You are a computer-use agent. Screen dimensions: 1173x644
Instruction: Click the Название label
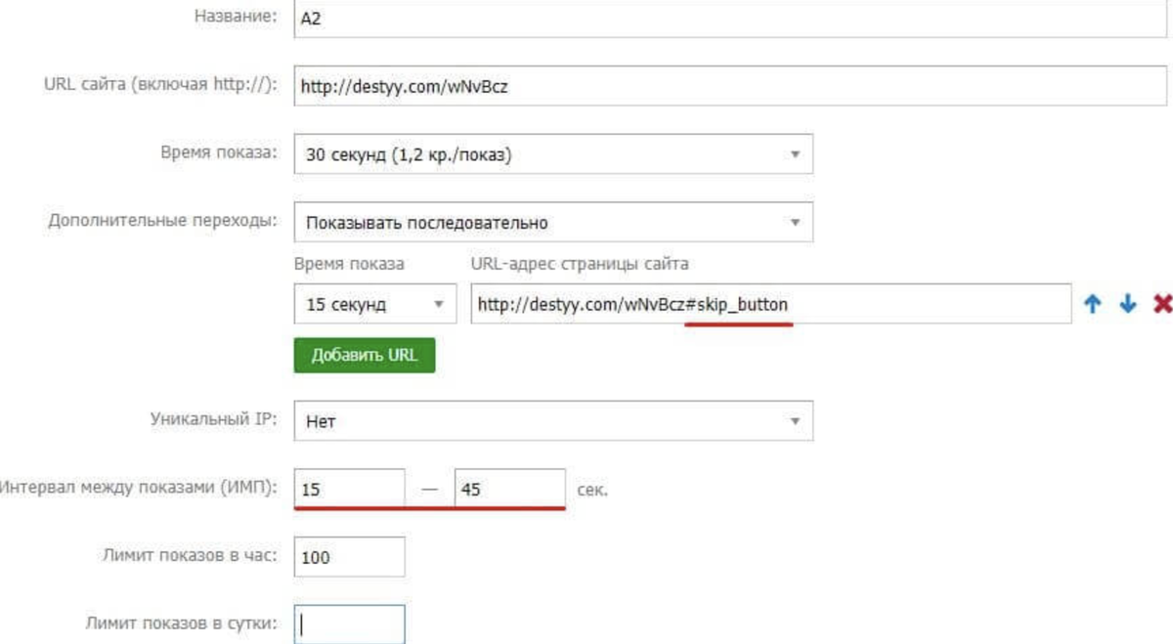pyautogui.click(x=235, y=17)
